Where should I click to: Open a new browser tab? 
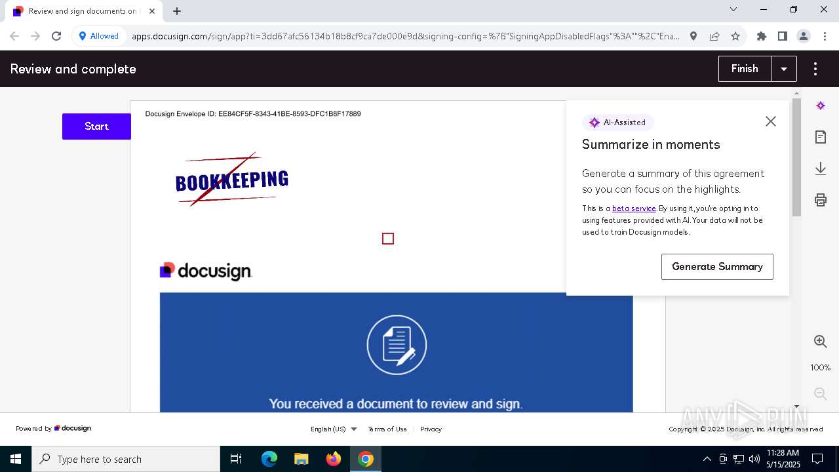pyautogui.click(x=177, y=11)
